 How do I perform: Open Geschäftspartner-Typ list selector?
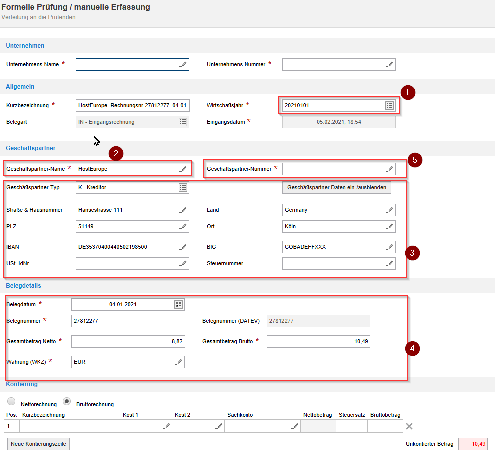coord(183,187)
